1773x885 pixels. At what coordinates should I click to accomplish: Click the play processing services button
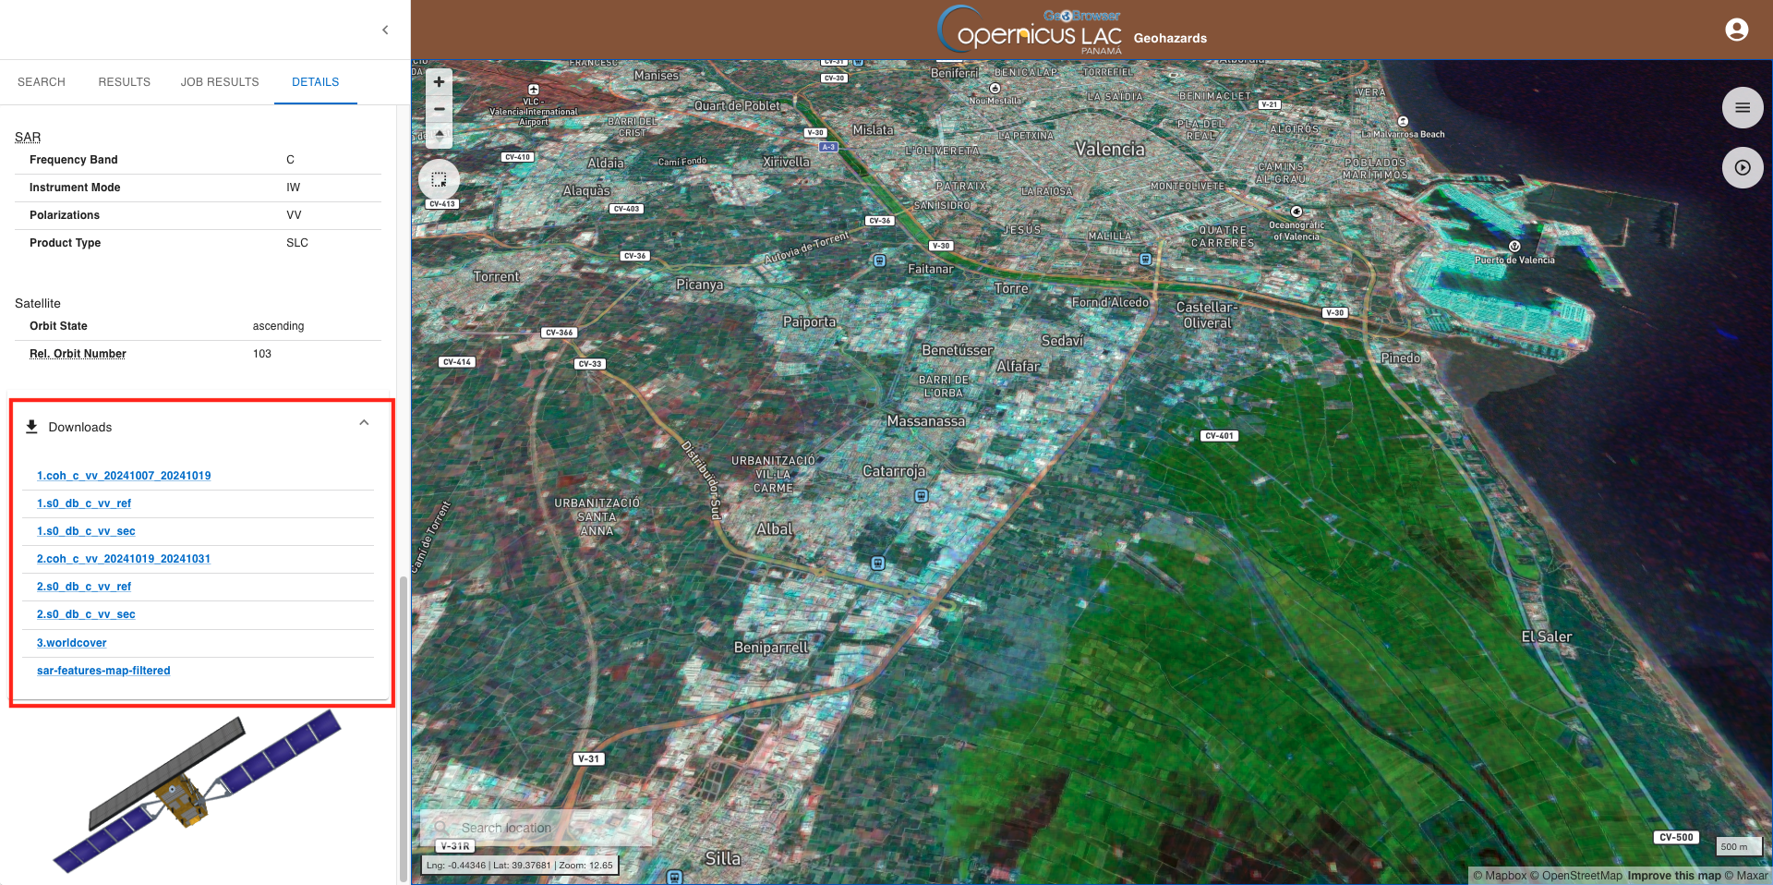click(1742, 168)
